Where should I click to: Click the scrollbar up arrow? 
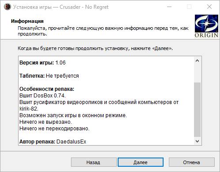[198, 61]
